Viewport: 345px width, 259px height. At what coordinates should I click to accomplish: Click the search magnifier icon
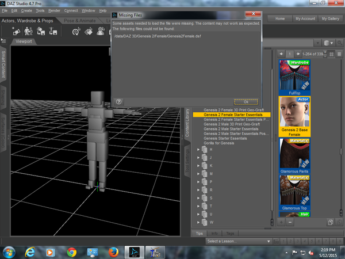click(x=340, y=43)
